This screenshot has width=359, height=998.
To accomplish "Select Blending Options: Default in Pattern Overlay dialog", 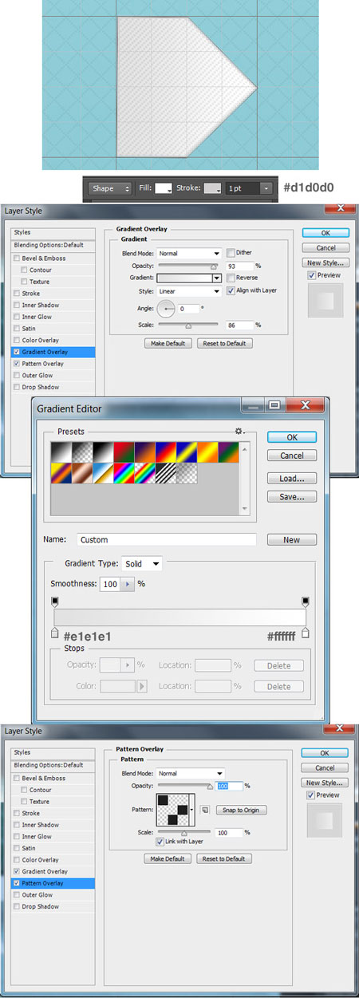I will (x=52, y=765).
